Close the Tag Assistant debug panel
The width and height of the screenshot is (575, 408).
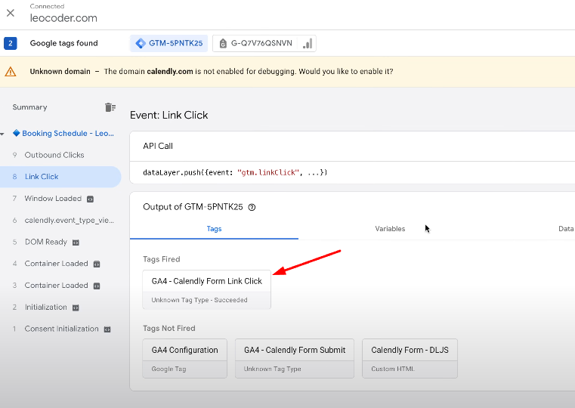tap(11, 13)
